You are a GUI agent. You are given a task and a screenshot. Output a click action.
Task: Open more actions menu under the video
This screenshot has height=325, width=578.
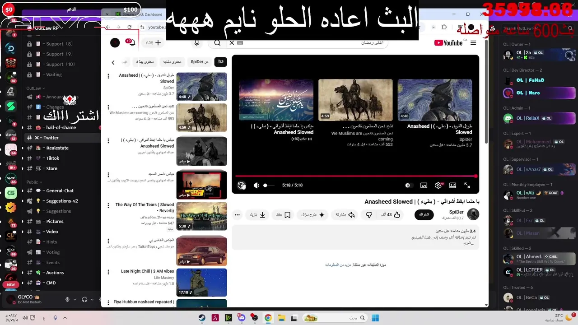tap(237, 215)
